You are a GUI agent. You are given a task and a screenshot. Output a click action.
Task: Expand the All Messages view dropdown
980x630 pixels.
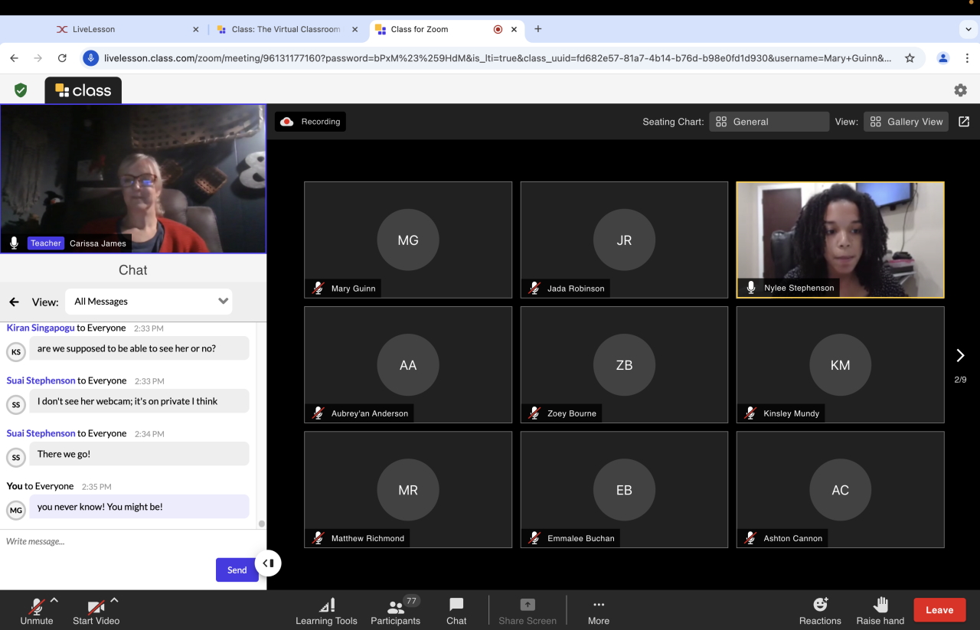click(x=149, y=302)
